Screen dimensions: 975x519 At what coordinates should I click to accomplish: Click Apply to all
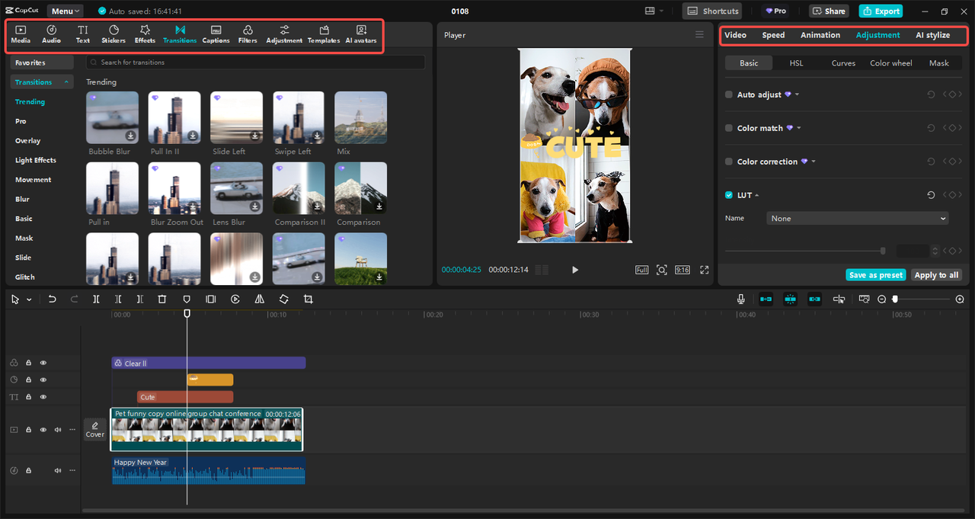coord(936,275)
